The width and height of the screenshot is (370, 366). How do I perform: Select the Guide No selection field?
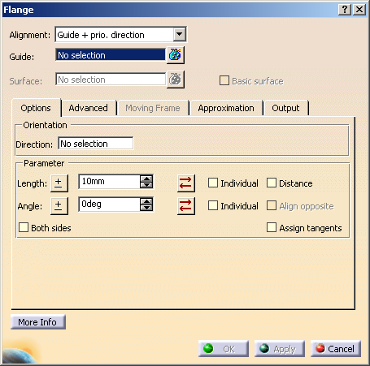pos(111,55)
